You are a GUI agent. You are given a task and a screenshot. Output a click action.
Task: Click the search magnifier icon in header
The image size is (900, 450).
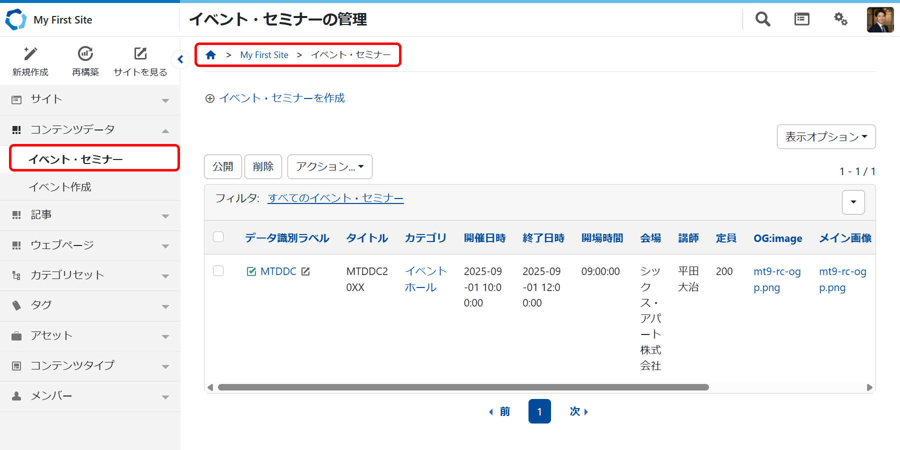(762, 19)
